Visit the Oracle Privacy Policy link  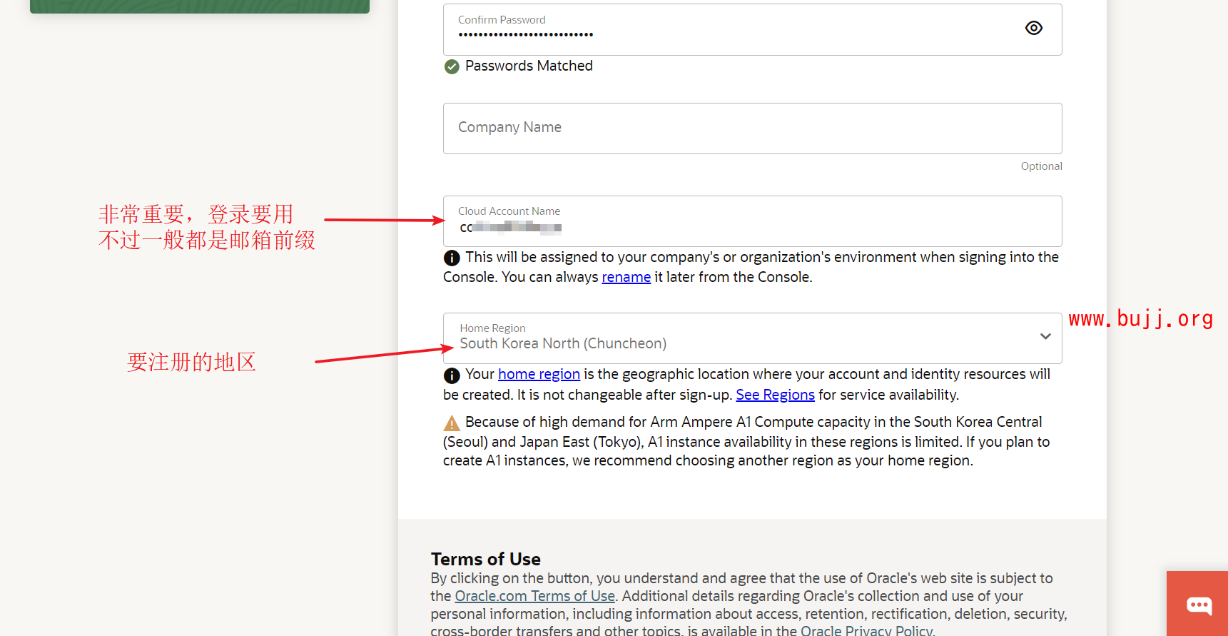[866, 630]
